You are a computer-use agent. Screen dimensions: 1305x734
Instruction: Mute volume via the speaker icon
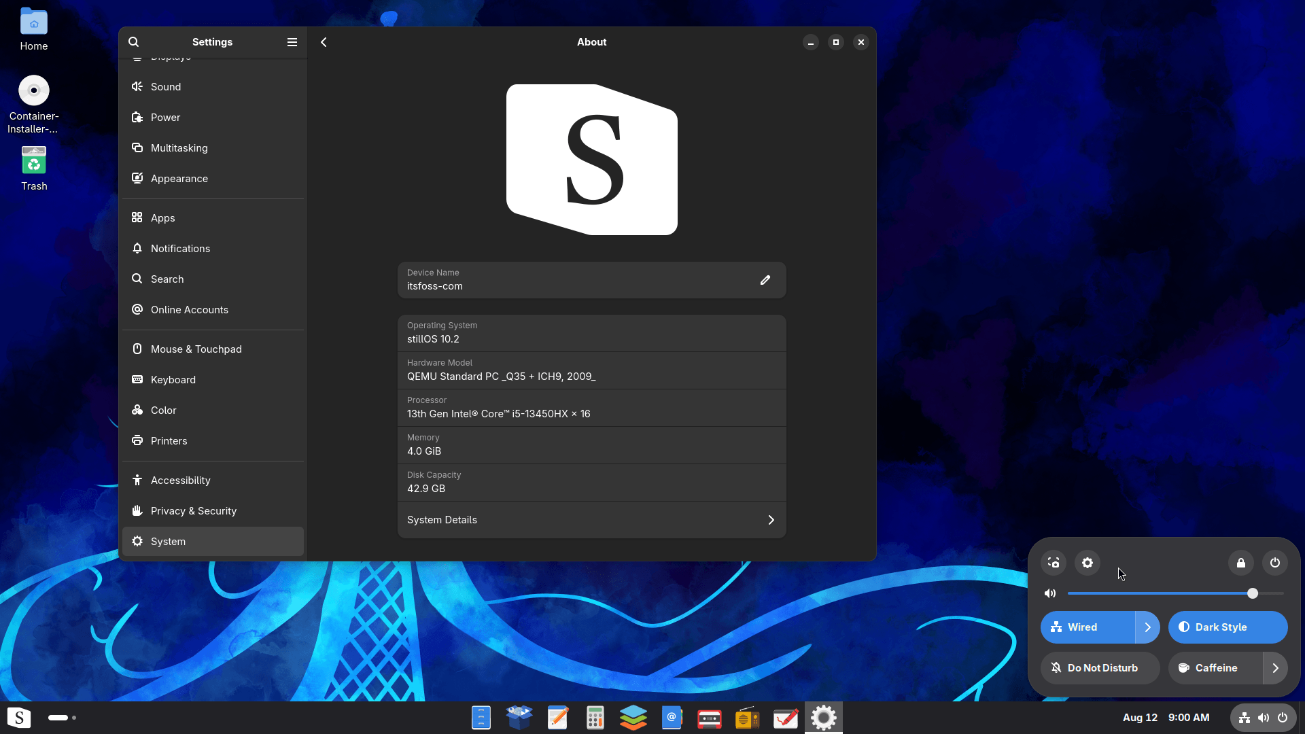click(x=1050, y=593)
